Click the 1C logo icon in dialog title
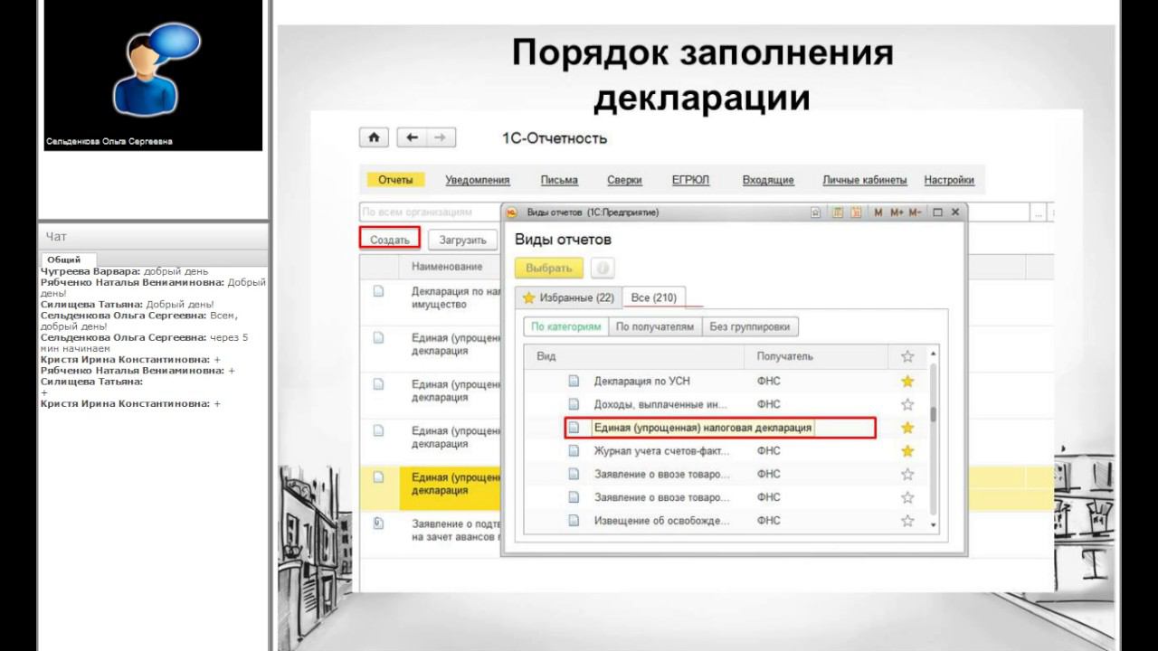Screen dimensions: 1158x651 [511, 212]
